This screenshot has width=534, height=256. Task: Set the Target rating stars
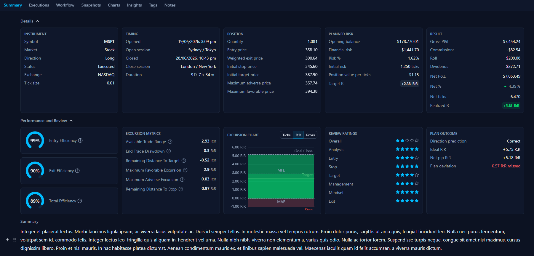click(x=407, y=175)
